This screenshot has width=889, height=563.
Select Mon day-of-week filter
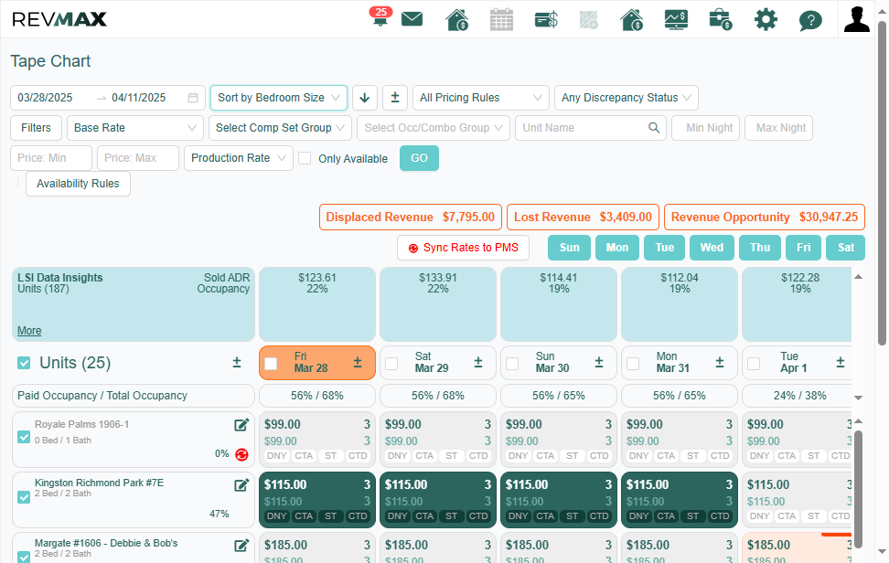pos(617,248)
